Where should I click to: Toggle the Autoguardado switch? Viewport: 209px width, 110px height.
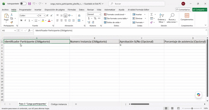pyautogui.click(x=23, y=4)
